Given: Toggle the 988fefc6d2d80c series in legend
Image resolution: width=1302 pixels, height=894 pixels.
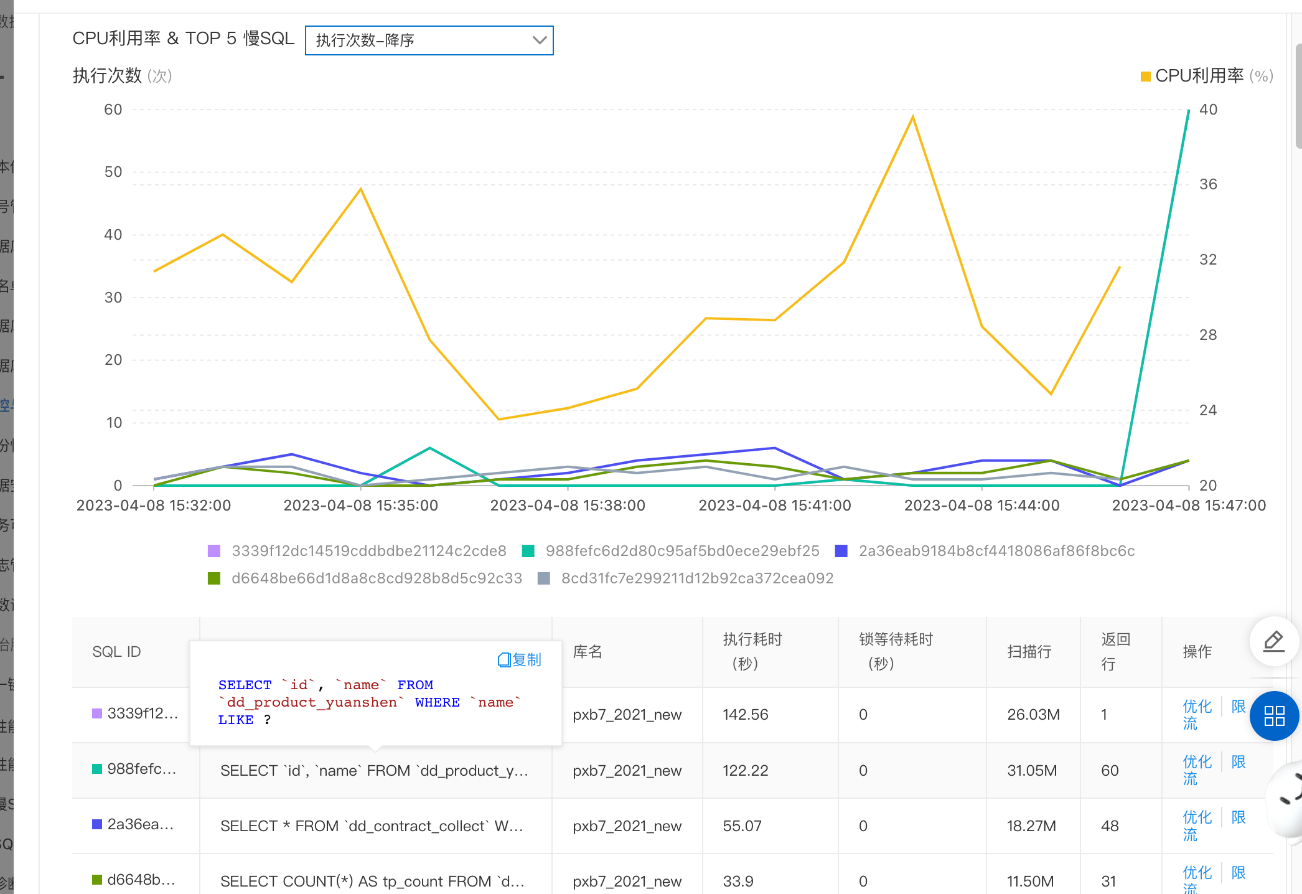Looking at the screenshot, I should [682, 551].
